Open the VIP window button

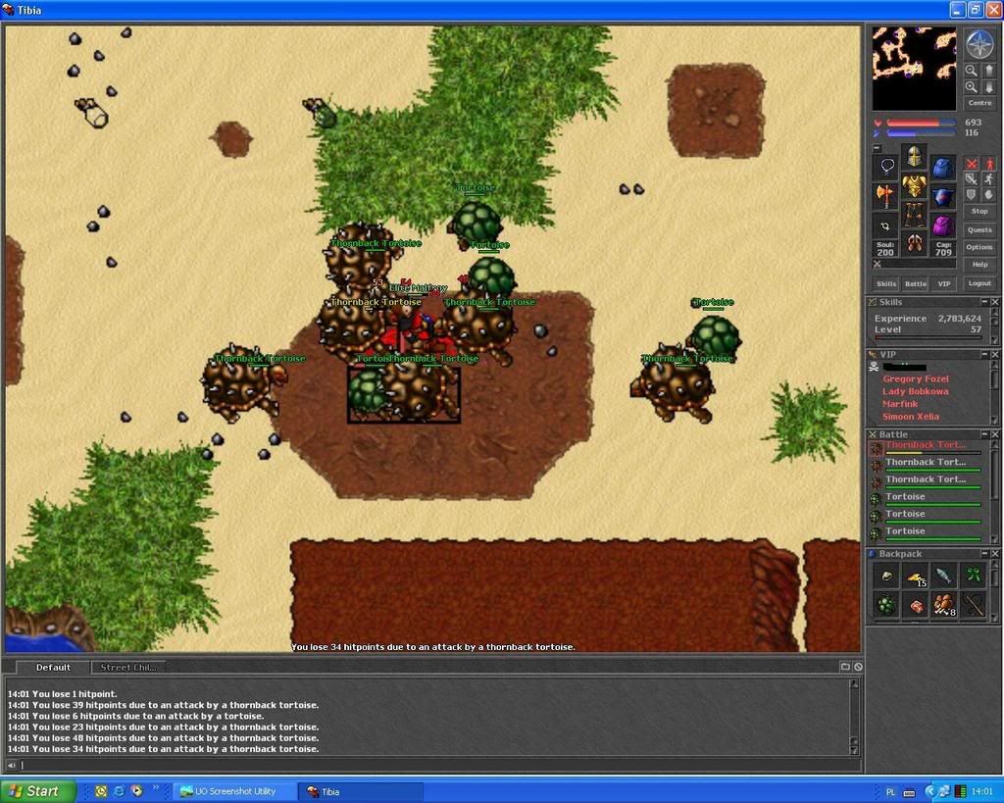tap(944, 283)
